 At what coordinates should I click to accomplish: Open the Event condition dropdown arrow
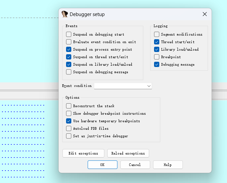(x=149, y=86)
